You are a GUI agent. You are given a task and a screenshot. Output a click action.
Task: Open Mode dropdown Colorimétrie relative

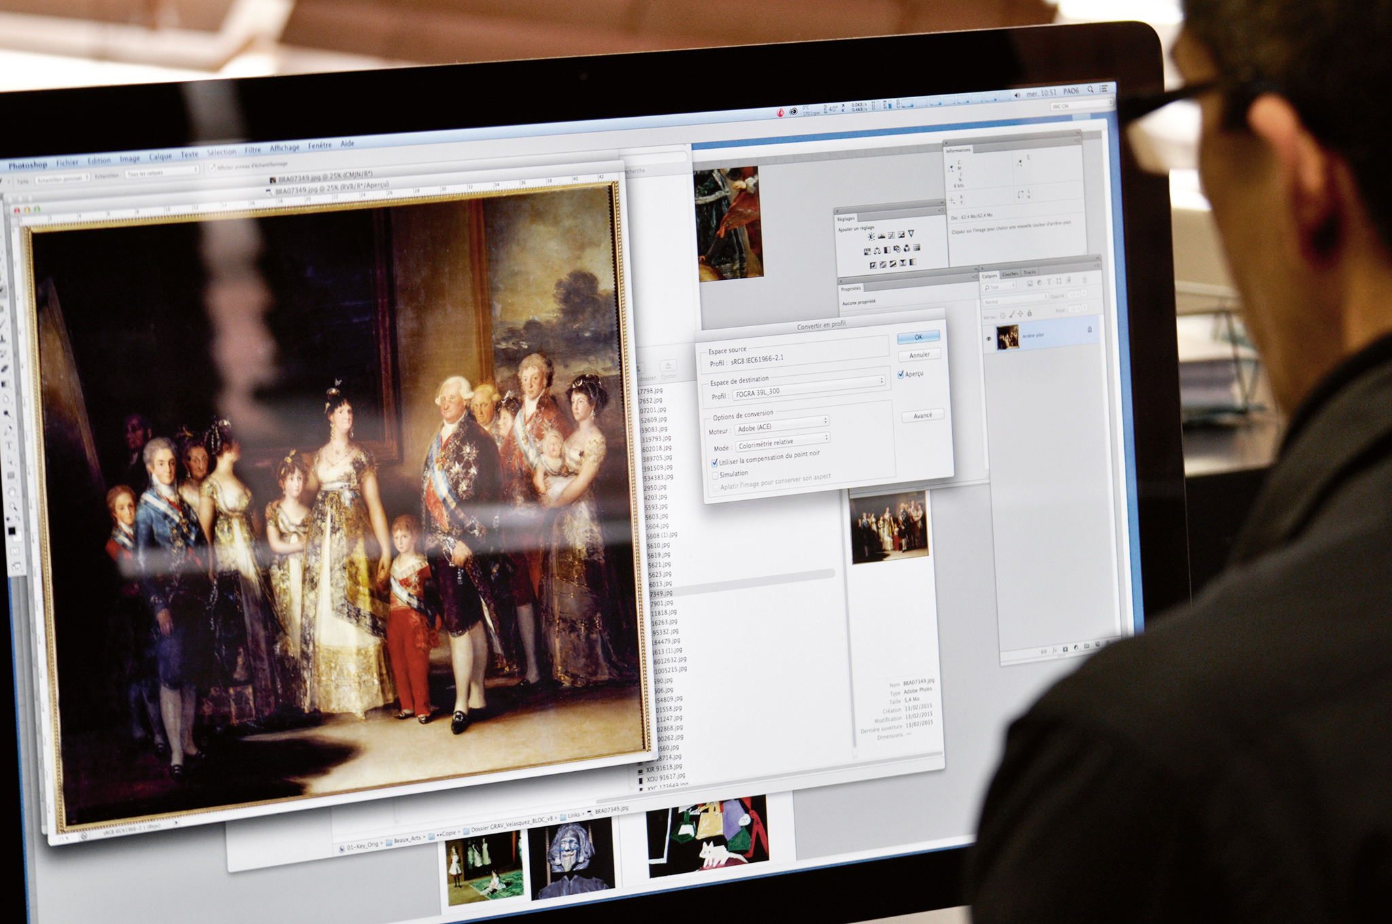(783, 441)
